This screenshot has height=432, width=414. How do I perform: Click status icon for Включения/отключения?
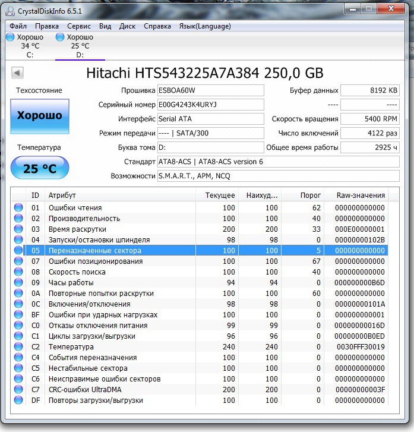click(x=18, y=304)
